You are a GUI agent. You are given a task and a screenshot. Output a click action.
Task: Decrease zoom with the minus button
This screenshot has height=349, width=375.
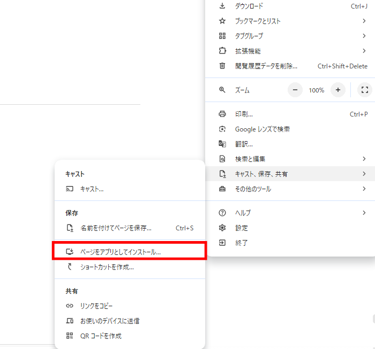(x=295, y=90)
